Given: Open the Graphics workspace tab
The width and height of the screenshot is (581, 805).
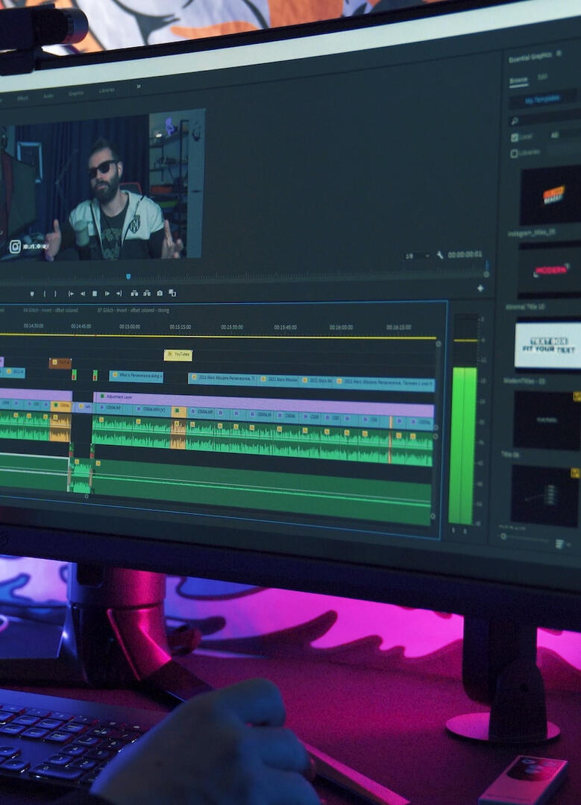Looking at the screenshot, I should pyautogui.click(x=76, y=93).
